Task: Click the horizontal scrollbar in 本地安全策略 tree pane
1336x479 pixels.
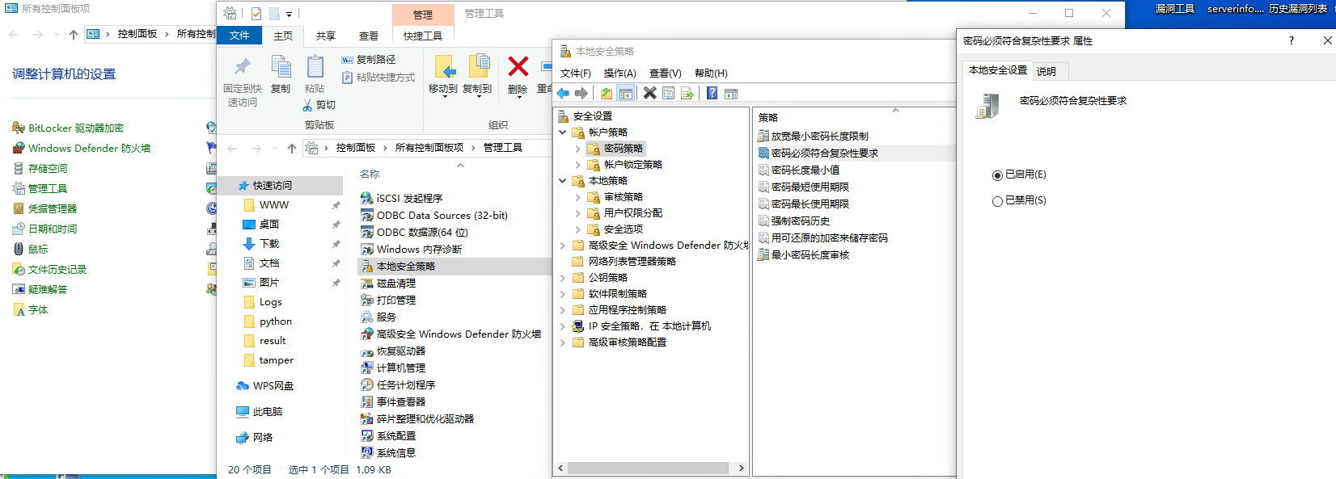Action: click(649, 468)
